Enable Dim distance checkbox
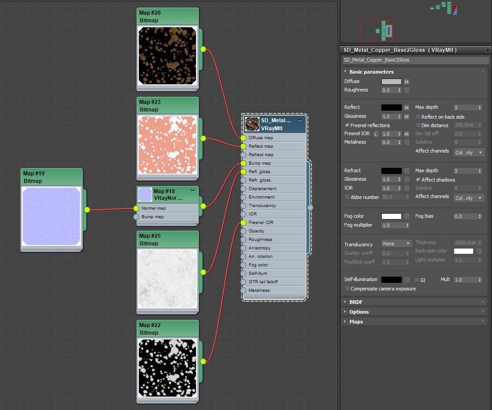The width and height of the screenshot is (492, 410). 418,125
